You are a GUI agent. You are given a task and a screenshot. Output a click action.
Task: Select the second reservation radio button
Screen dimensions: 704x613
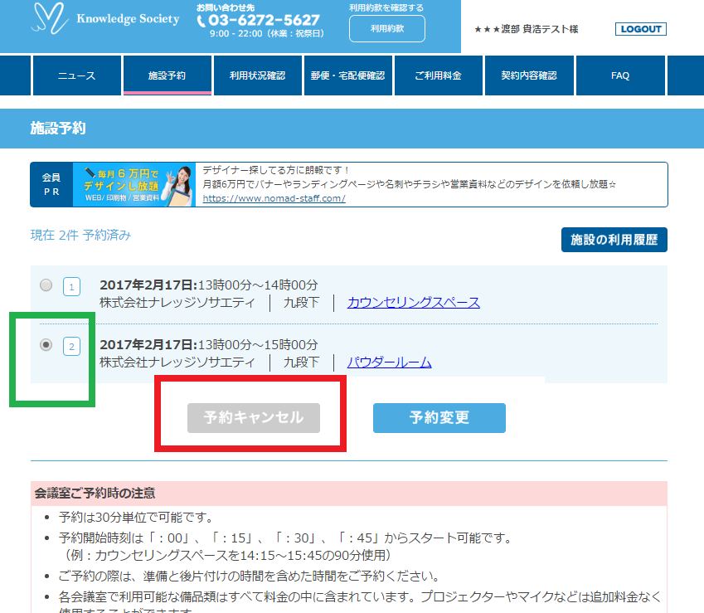pos(46,344)
